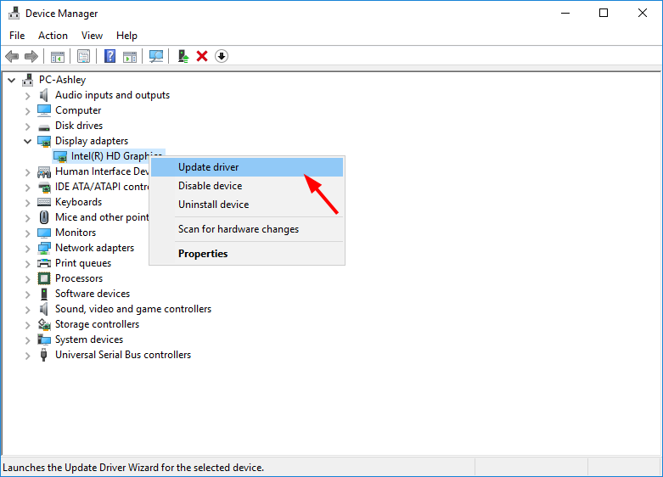Click the Back arrow in toolbar
663x477 pixels.
point(12,56)
